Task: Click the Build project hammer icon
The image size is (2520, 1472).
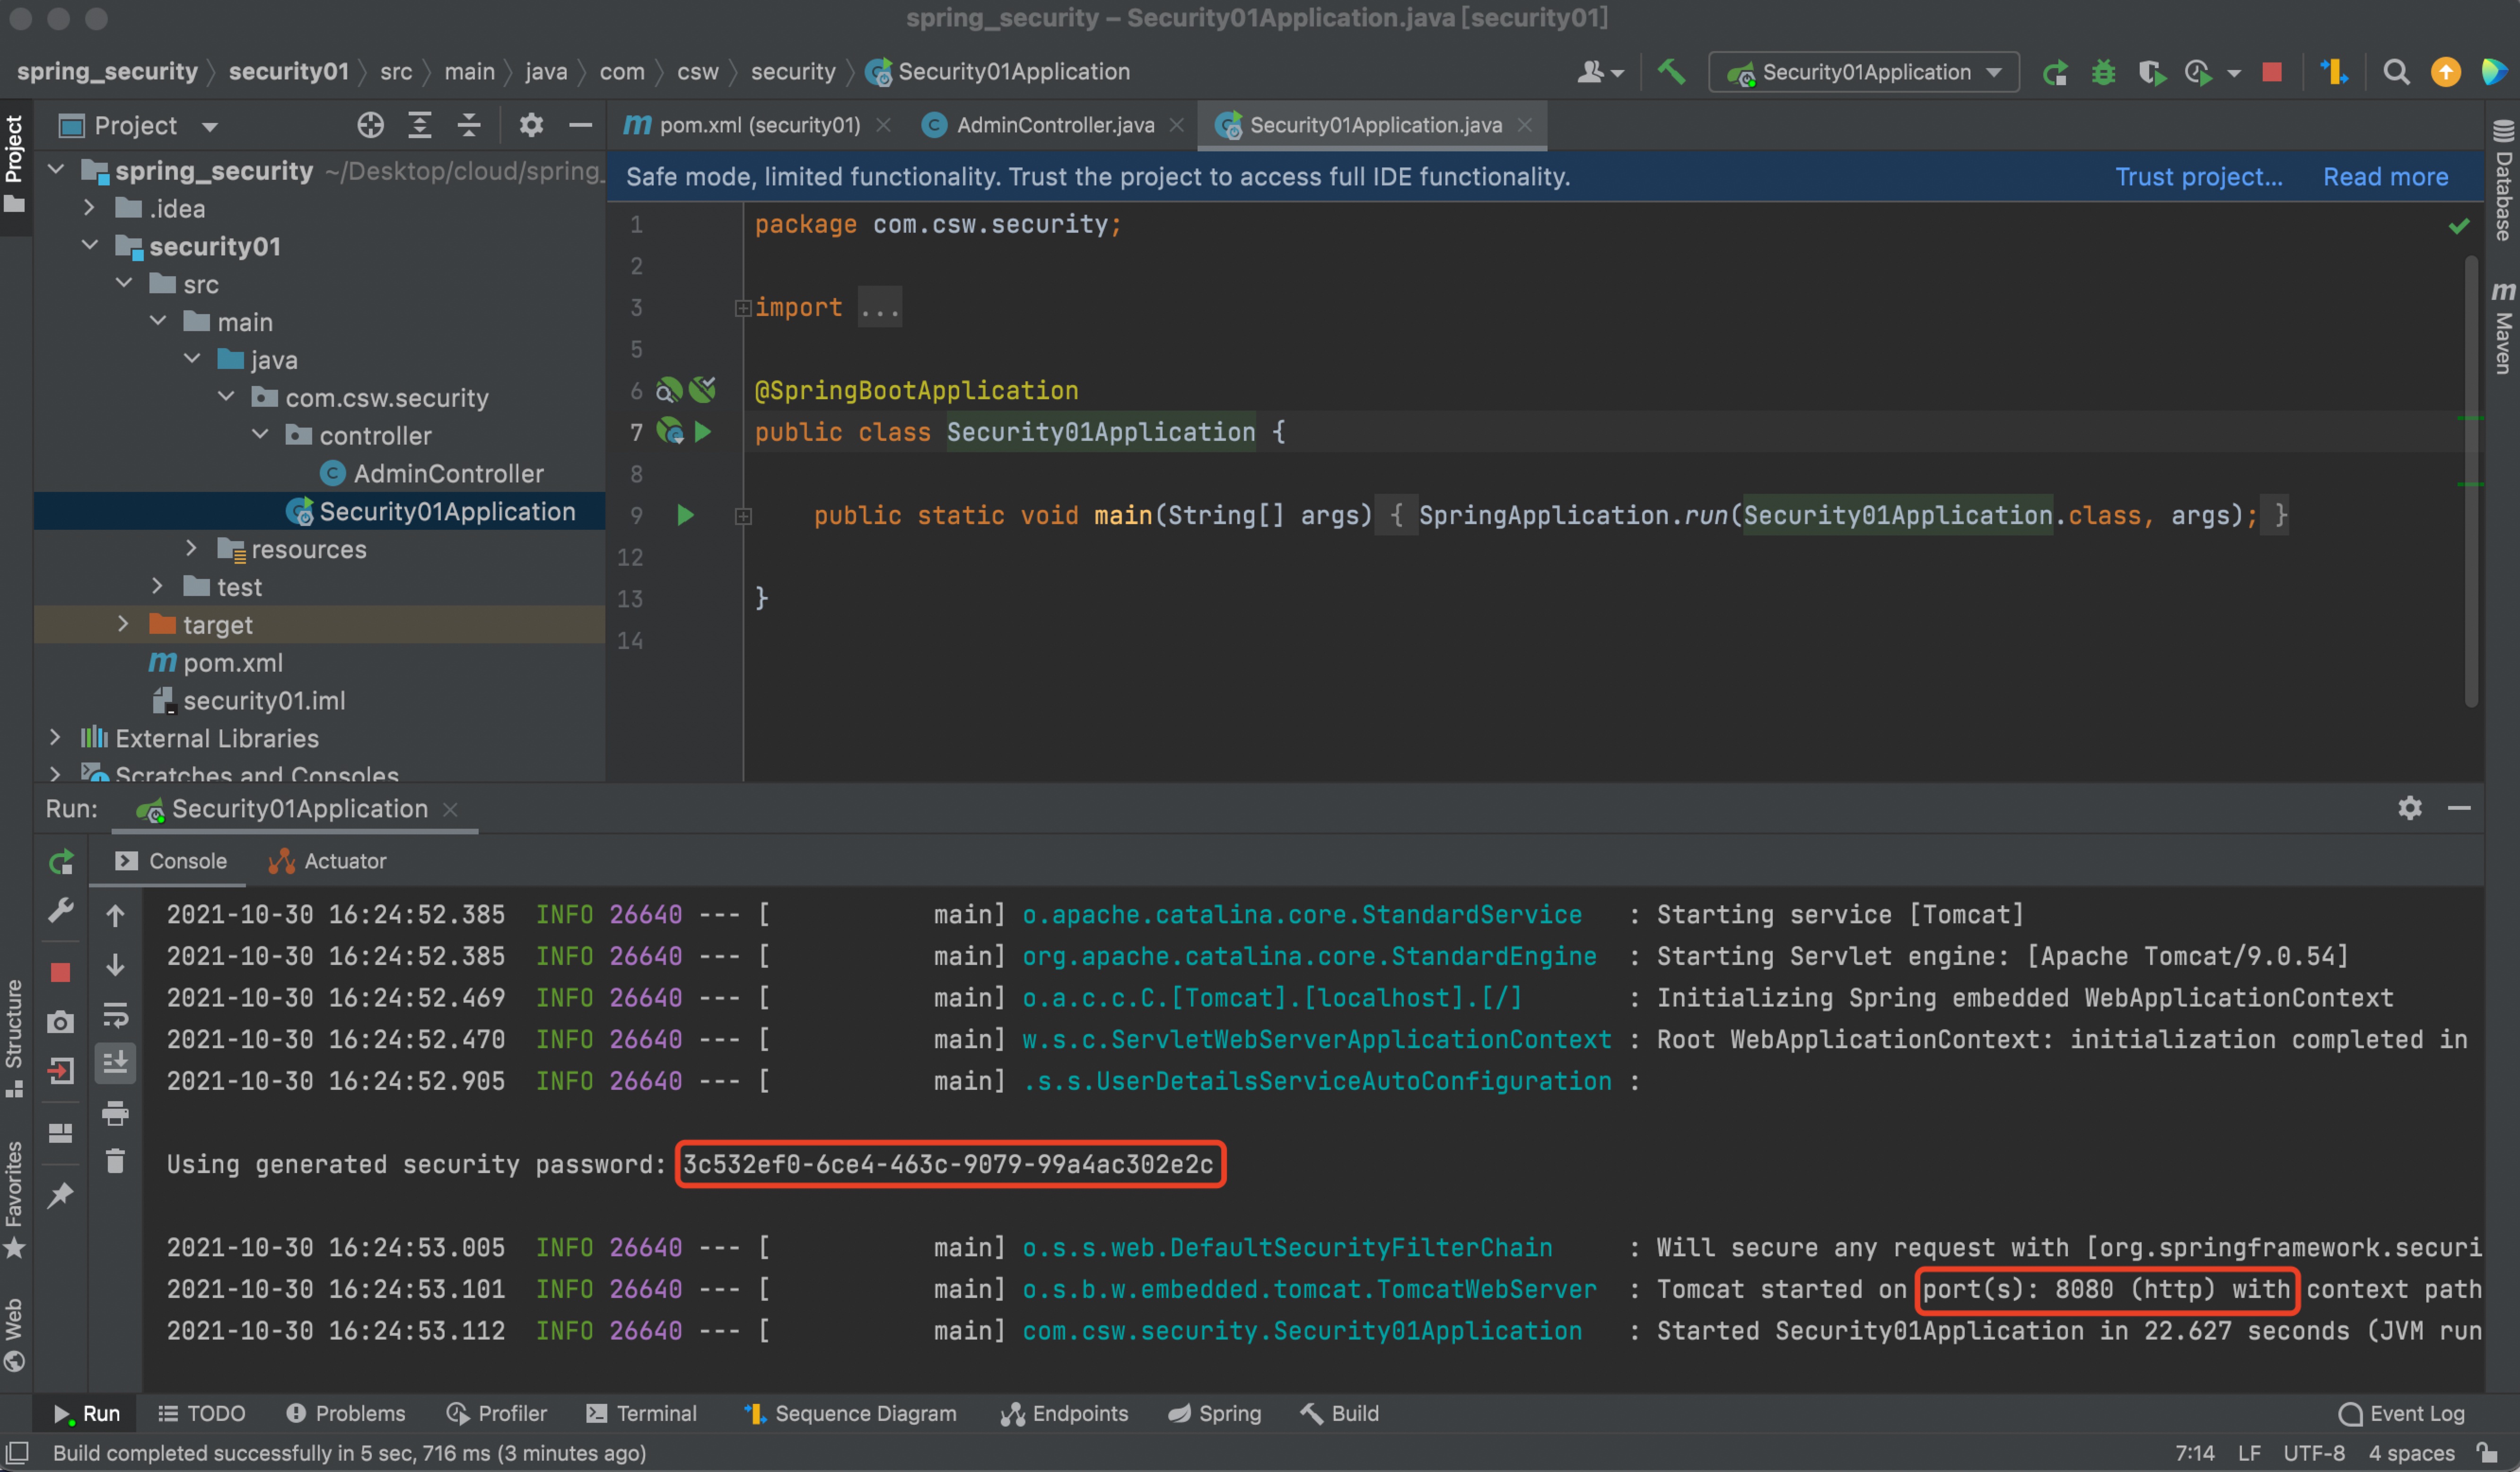Action: pos(1671,72)
